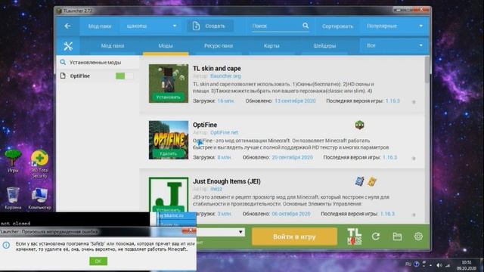Viewport: 484px width, 272px height.
Task: Click the RU language indicator in the tray
Action: click(408, 264)
